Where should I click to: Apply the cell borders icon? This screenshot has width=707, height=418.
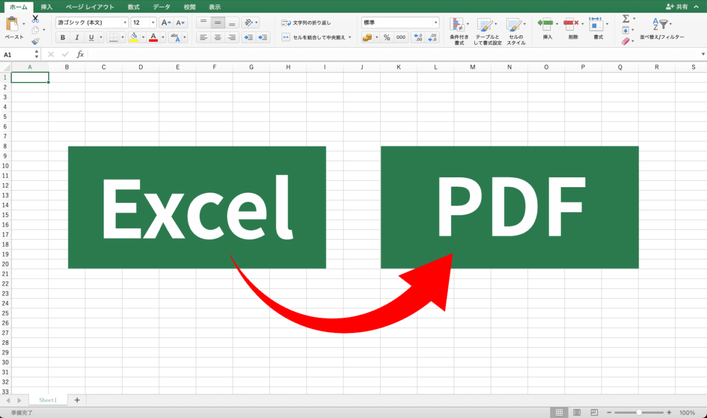[114, 37]
